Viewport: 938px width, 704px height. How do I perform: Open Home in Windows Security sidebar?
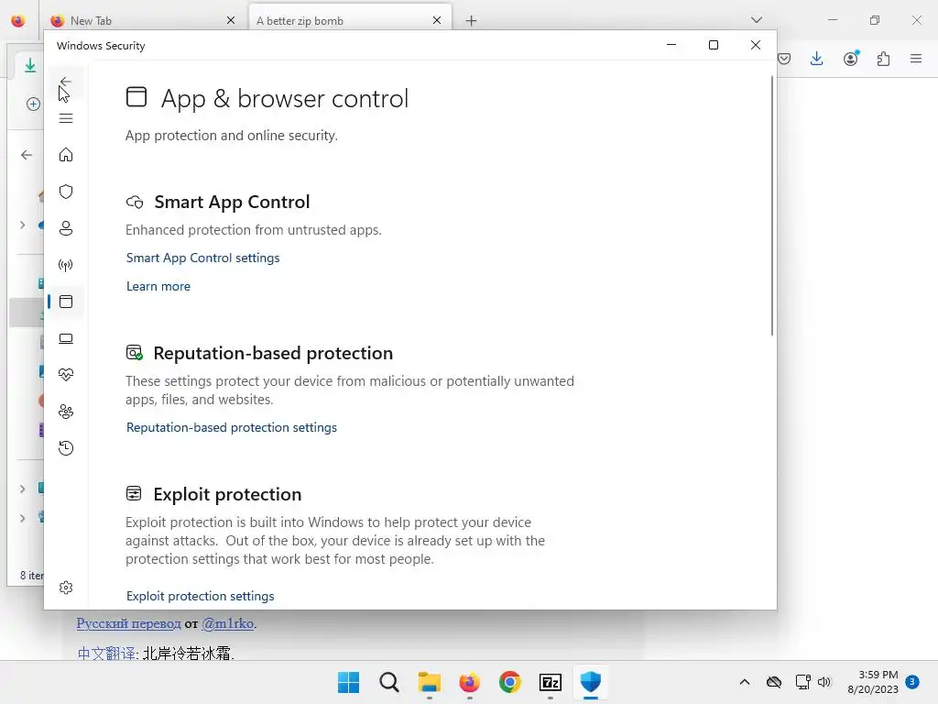(66, 155)
